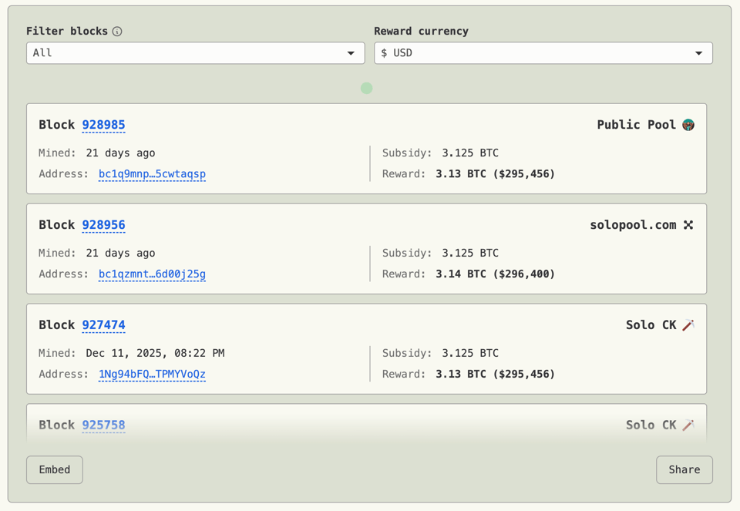Click the dollar sign icon in Reward currency
740x511 pixels.
coord(385,52)
